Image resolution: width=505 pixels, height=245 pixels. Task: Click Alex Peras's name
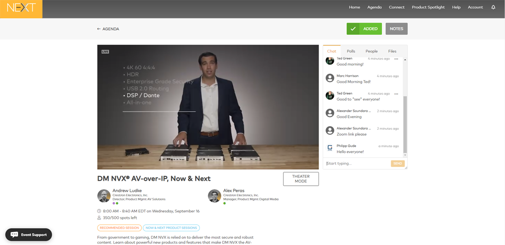(234, 190)
